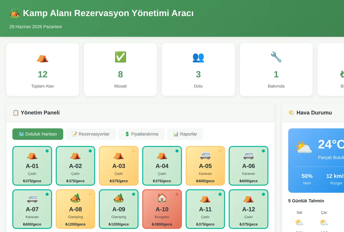
Task: Click the caravan icon on site A-05
Action: point(205,156)
